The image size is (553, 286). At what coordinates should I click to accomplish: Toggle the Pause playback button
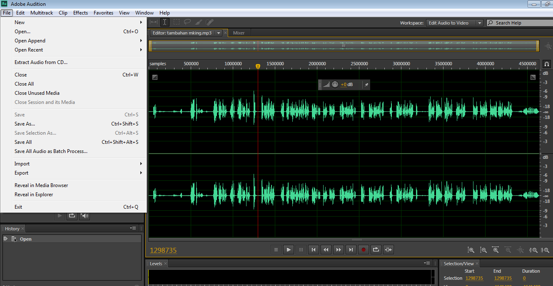point(301,249)
